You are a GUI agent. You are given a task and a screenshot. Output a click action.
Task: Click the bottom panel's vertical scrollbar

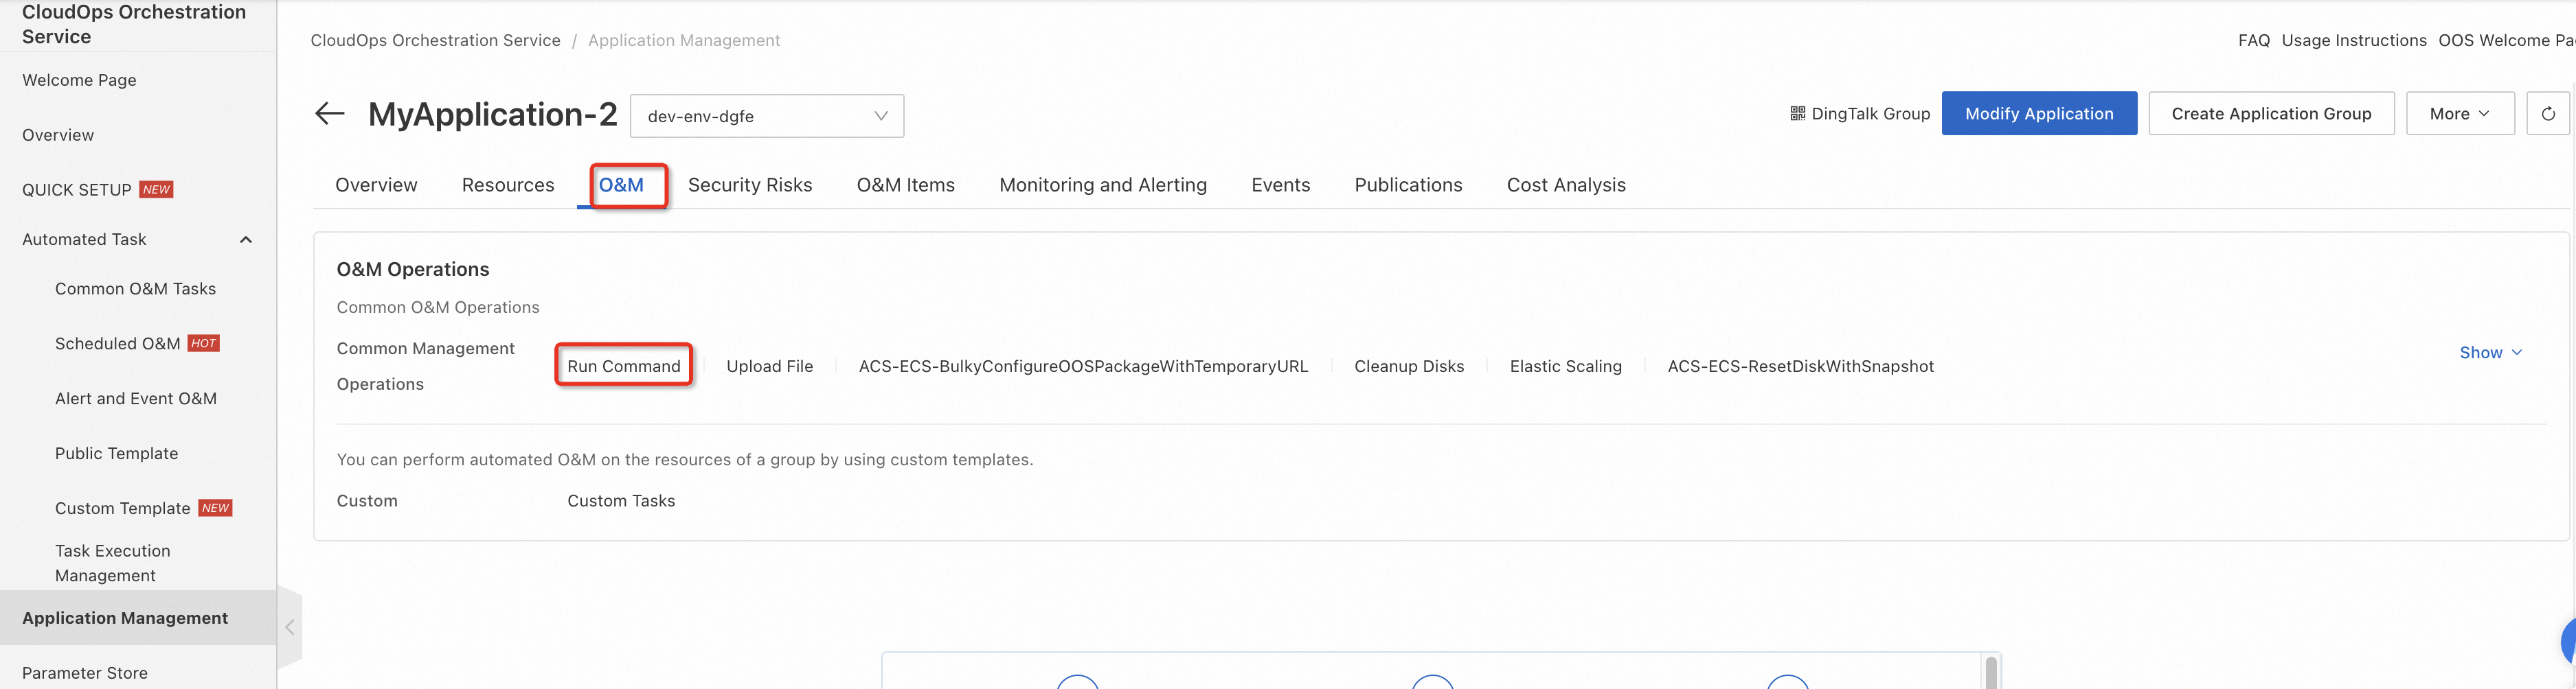click(x=1991, y=673)
